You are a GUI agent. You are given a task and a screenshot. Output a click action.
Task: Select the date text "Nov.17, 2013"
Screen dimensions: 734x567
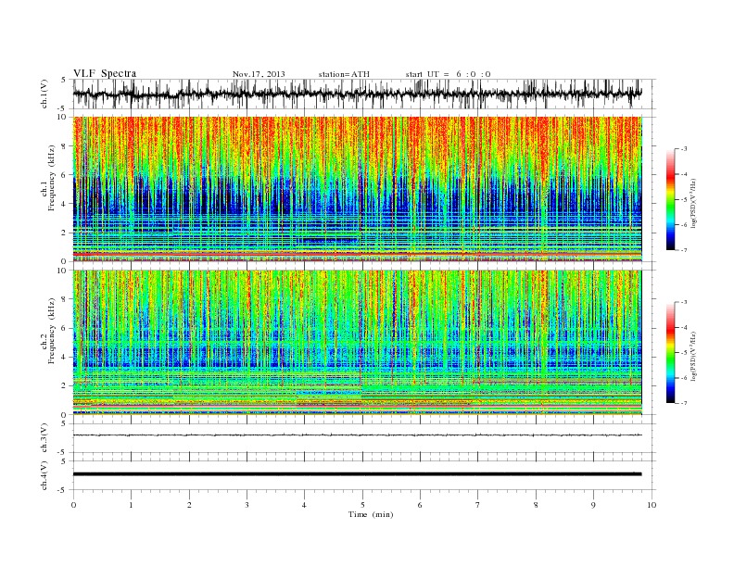259,74
